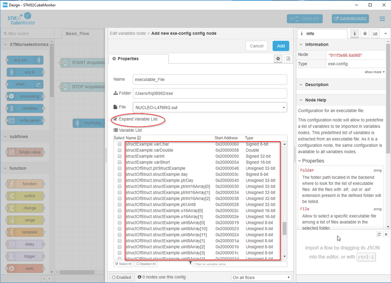The height and width of the screenshot is (283, 391).
Task: Check structExample.varChar variable
Action: coord(120,144)
